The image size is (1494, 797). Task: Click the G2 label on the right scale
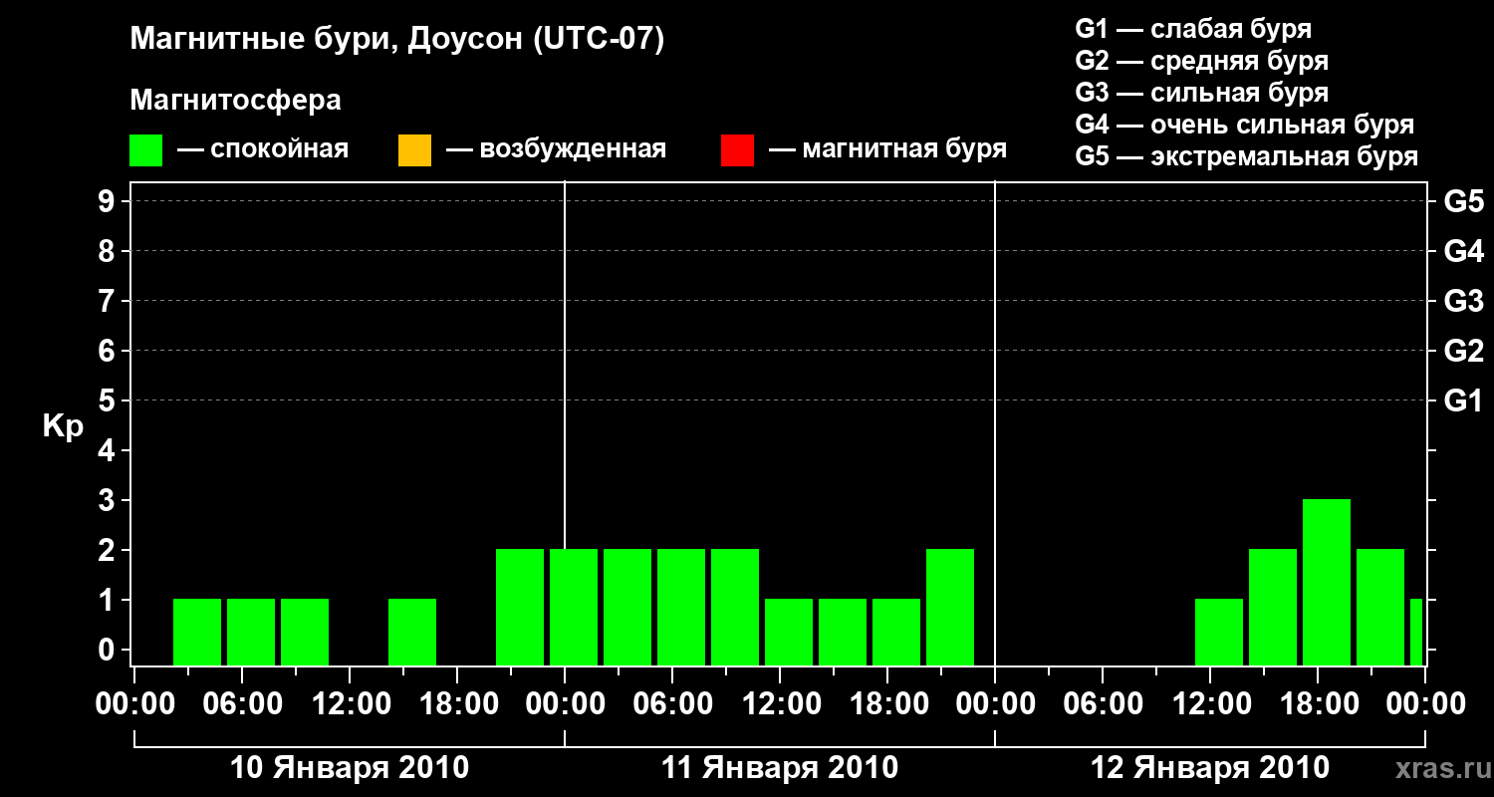(x=1463, y=352)
